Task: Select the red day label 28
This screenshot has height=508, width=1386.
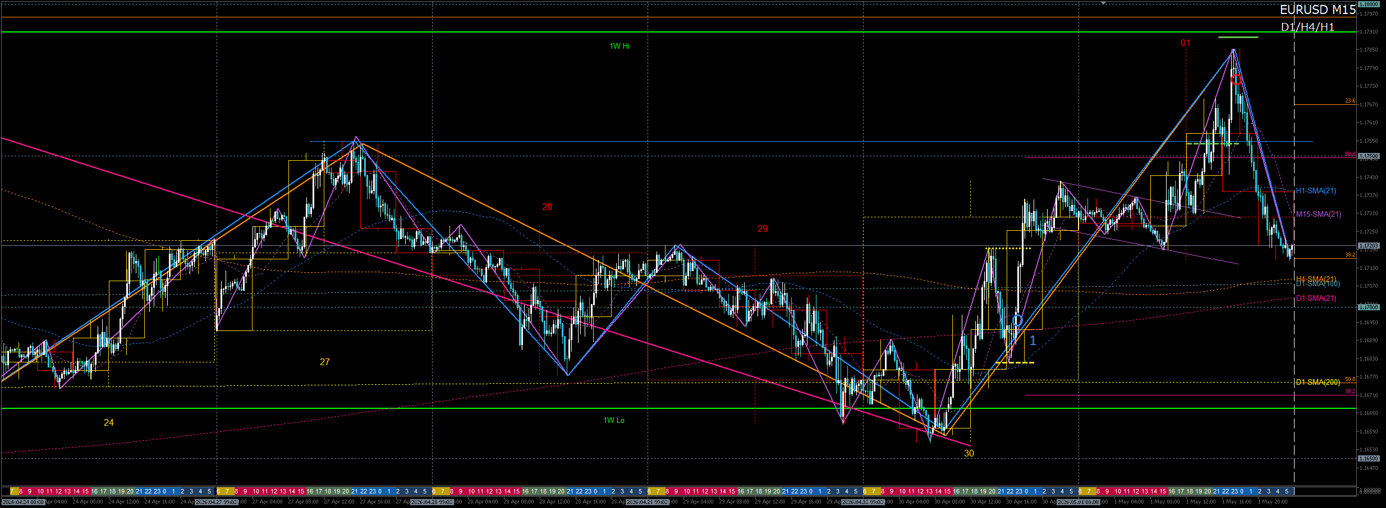Action: coord(547,207)
